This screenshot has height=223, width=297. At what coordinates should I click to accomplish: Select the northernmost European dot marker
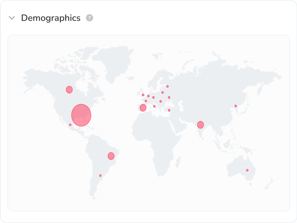point(168,86)
